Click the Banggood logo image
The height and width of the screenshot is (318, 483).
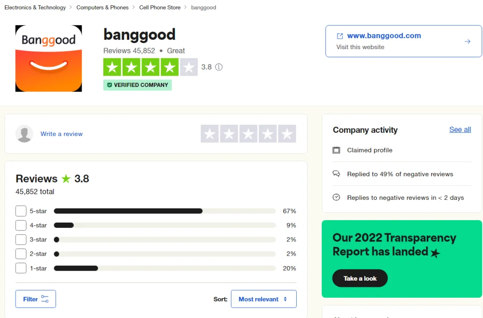click(x=48, y=58)
